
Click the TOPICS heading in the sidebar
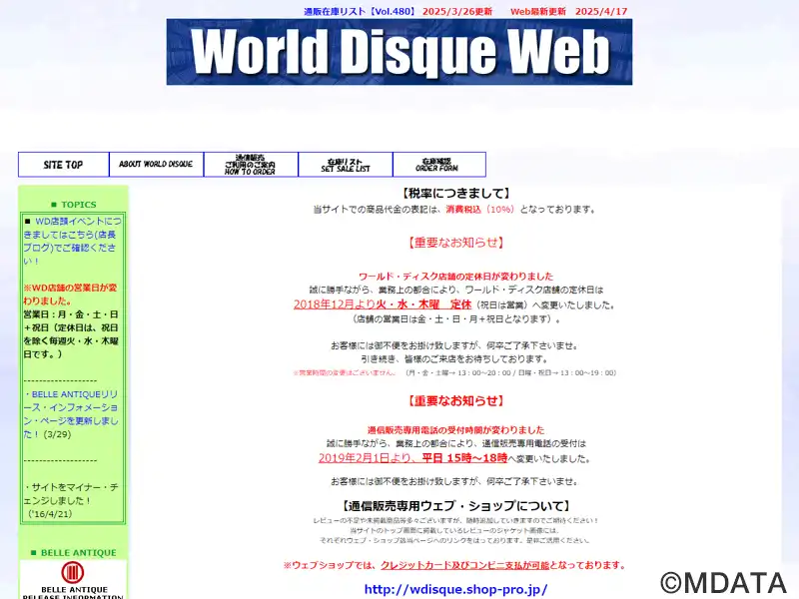[x=74, y=205]
